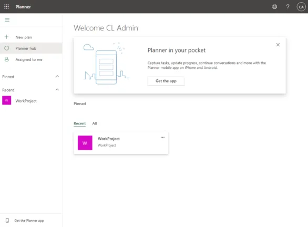308x227 pixels.
Task: Select Planner hub in sidebar
Action: coord(31,48)
